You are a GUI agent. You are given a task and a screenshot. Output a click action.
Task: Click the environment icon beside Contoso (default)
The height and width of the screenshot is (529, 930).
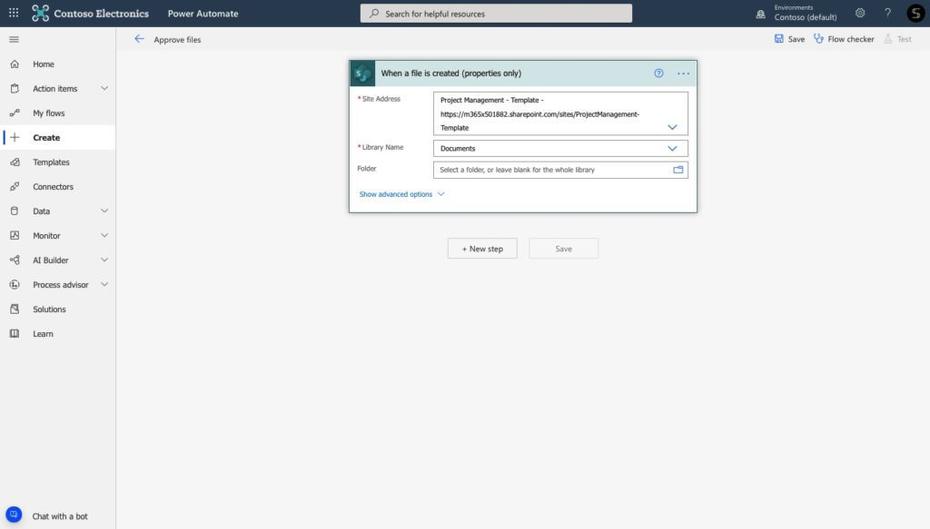pyautogui.click(x=760, y=14)
